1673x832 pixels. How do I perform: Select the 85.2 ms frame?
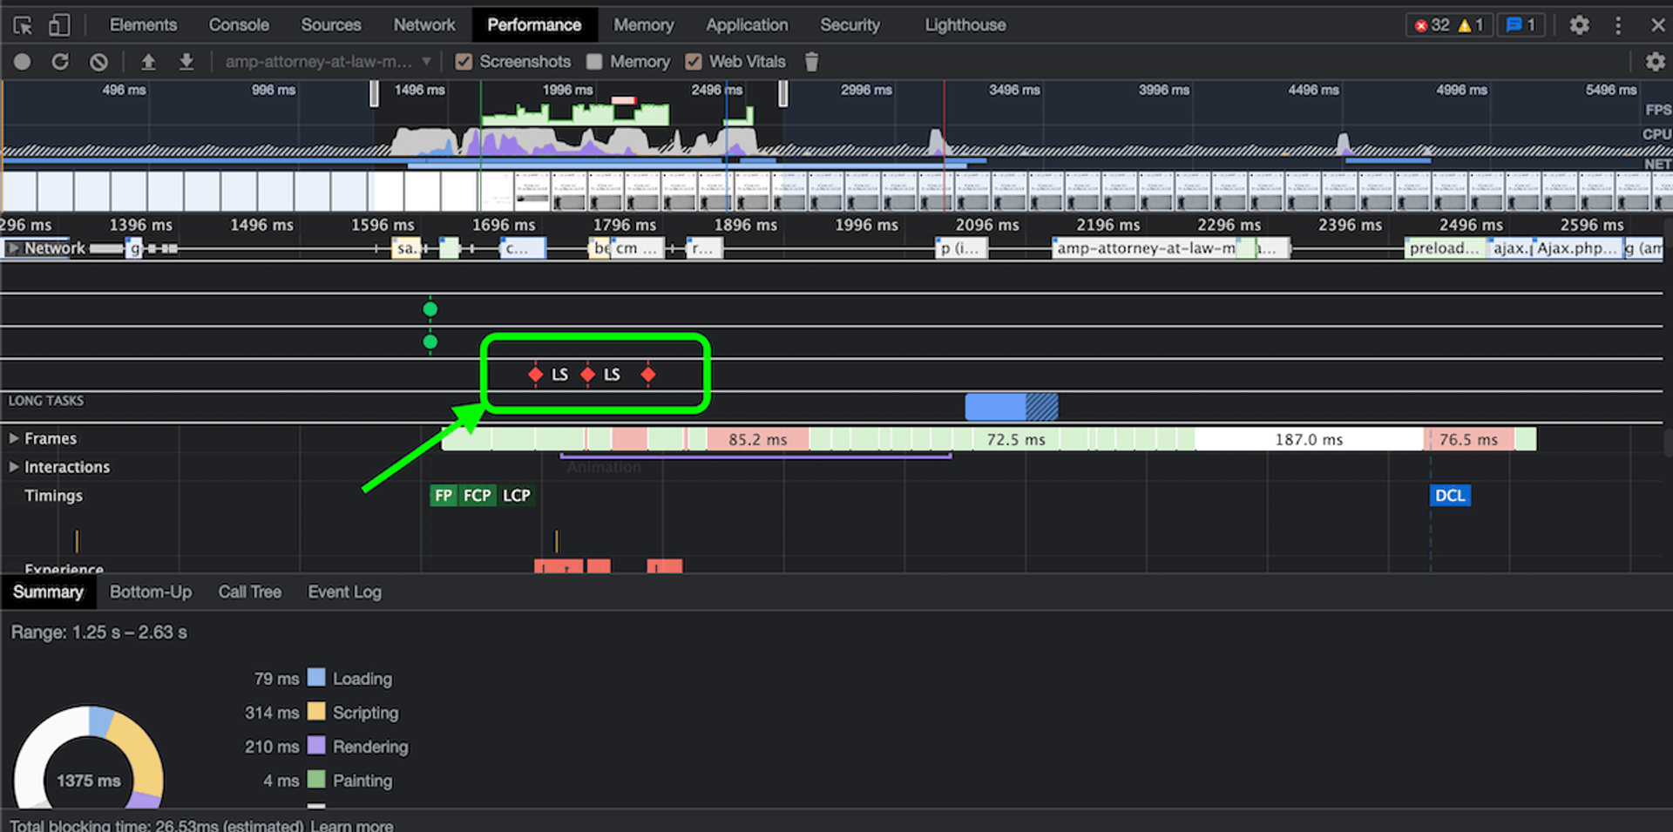(x=757, y=440)
